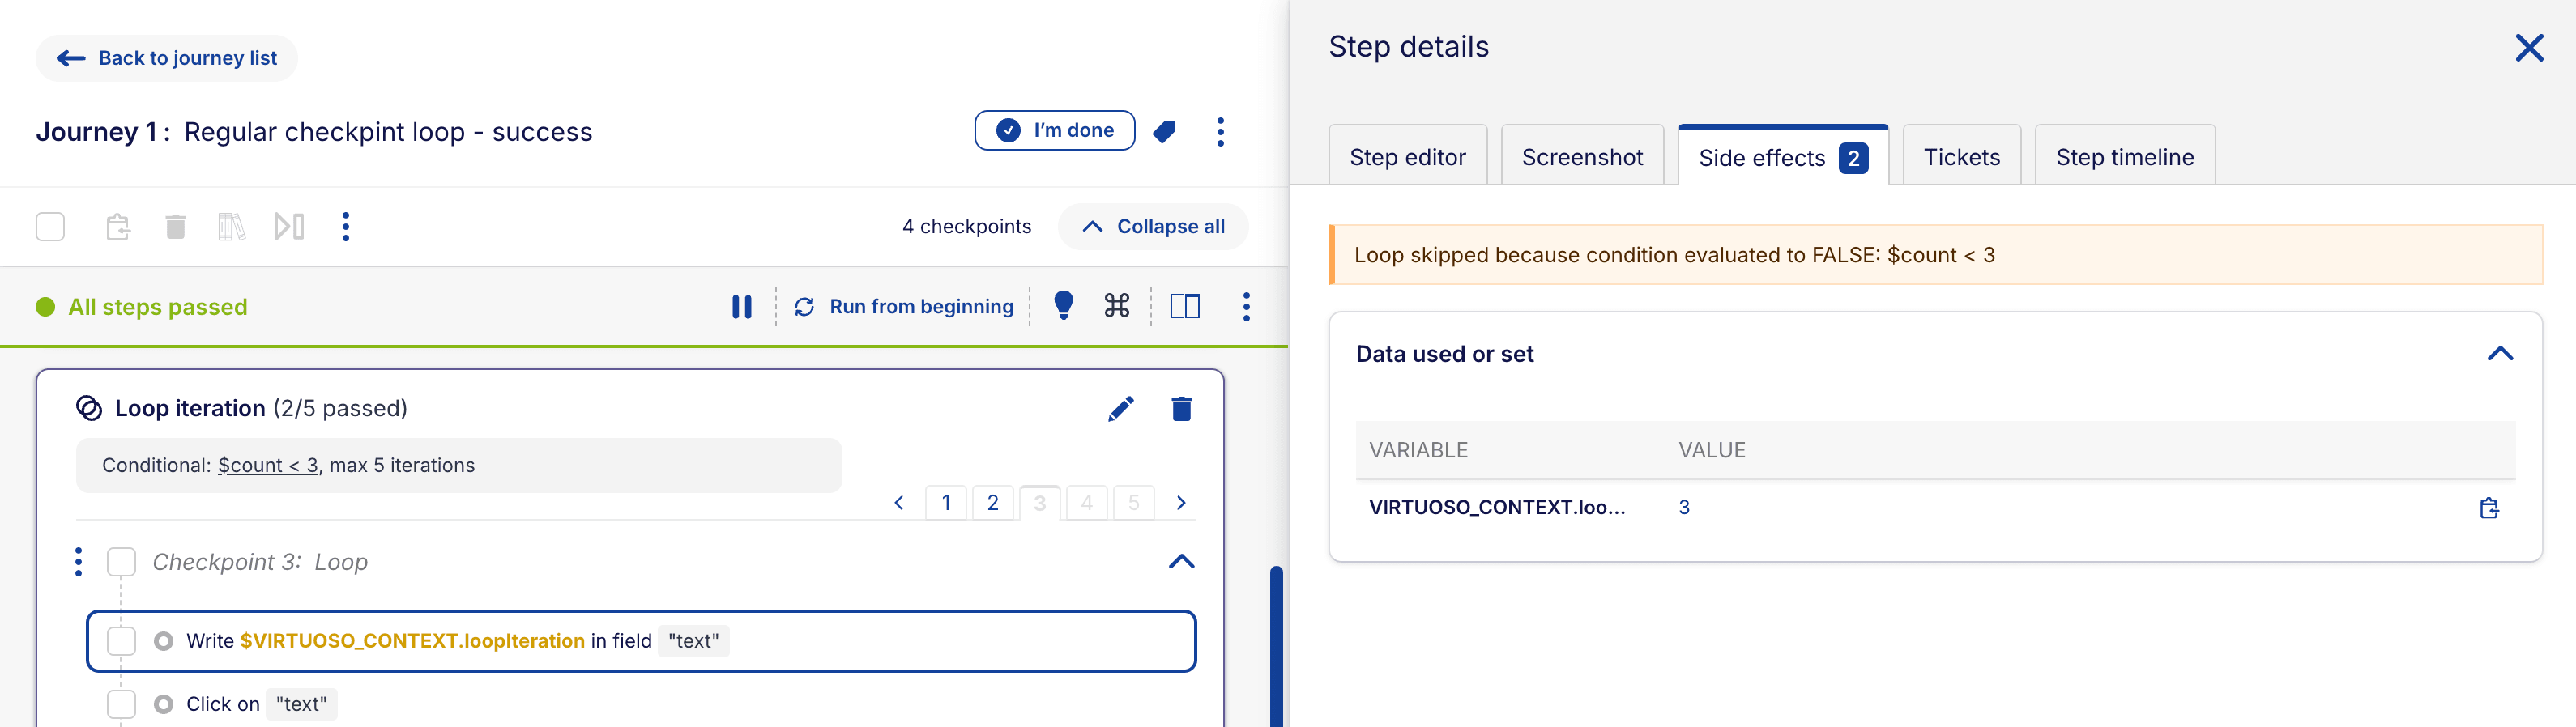This screenshot has width=2576, height=727.
Task: Click Back to journey list
Action: click(167, 58)
